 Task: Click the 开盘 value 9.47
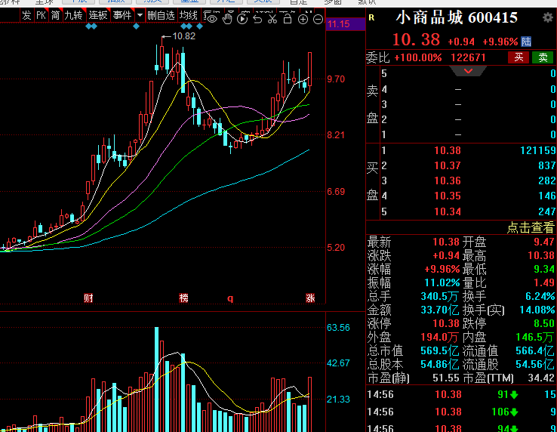[544, 242]
